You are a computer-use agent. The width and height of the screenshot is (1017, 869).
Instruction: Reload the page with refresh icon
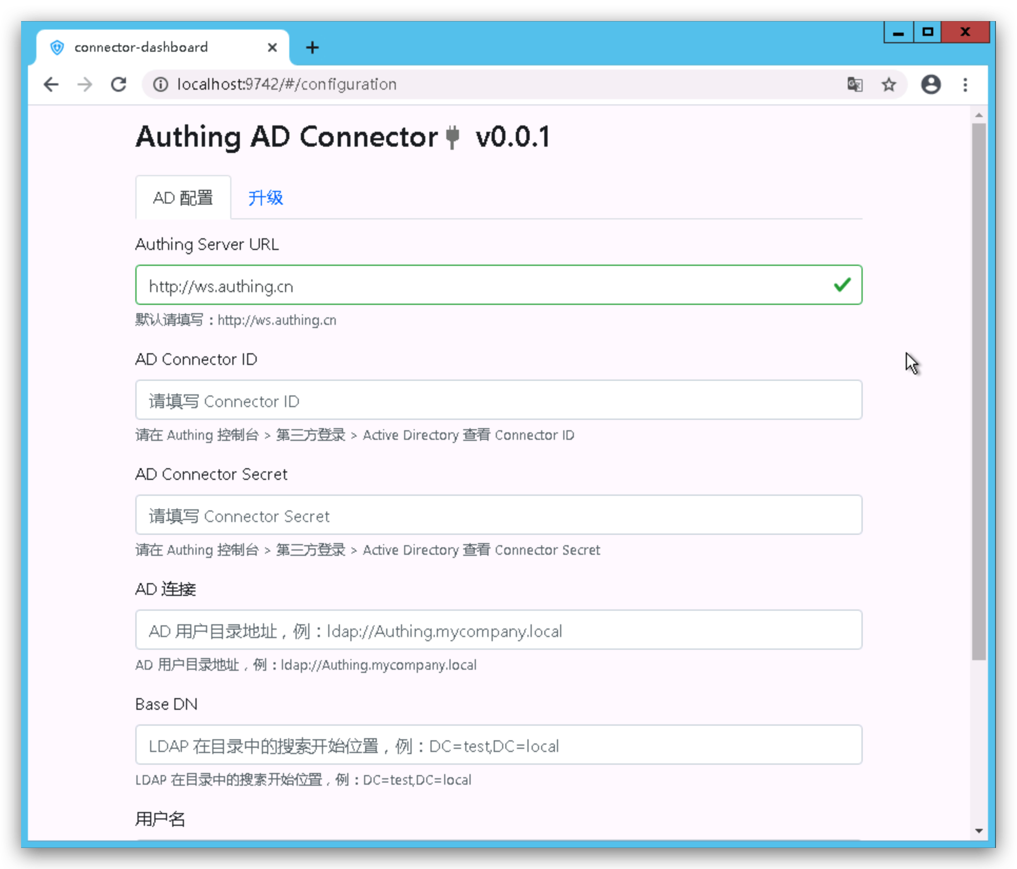click(x=119, y=84)
